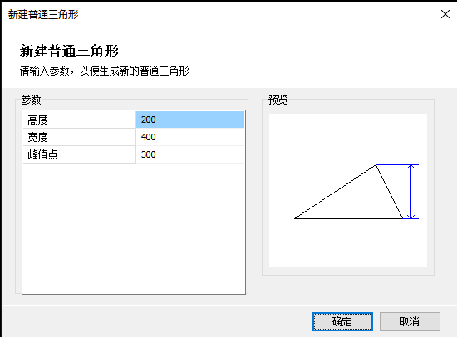Viewport: 457px width, 337px height.
Task: Select the 宽度 parameter name cell
Action: (79, 137)
